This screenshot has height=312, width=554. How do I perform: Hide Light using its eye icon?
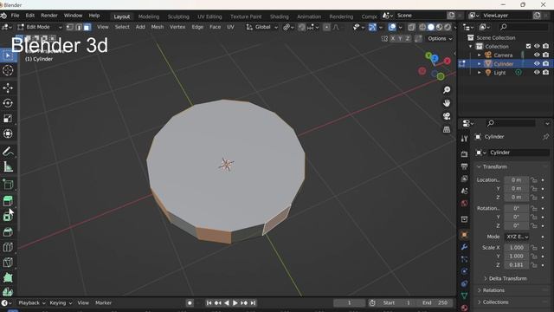(x=537, y=72)
